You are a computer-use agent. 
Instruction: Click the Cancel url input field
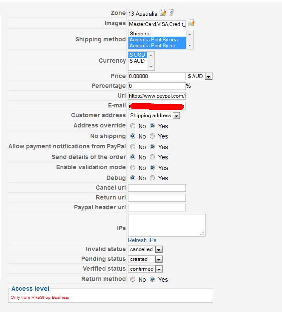point(157,188)
